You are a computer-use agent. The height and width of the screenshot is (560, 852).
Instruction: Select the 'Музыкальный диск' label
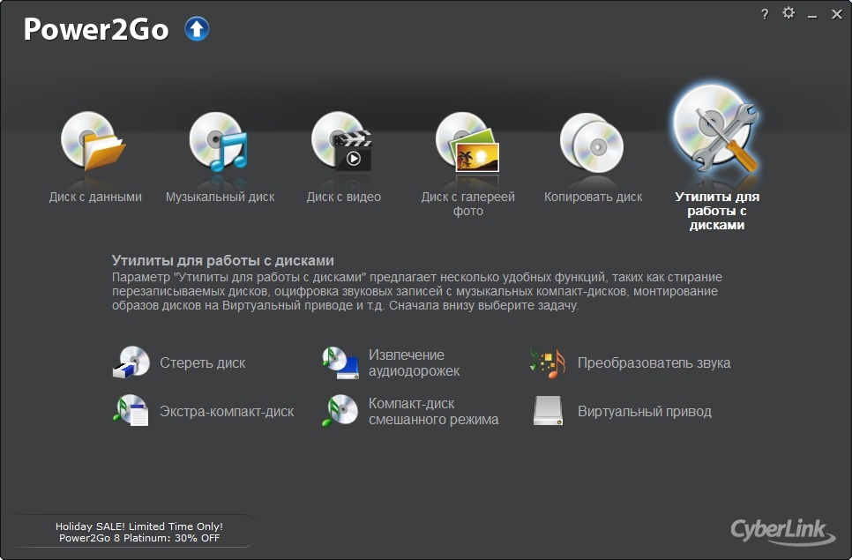220,197
